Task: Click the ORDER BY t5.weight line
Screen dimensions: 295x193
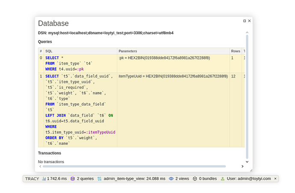Action: [71, 138]
